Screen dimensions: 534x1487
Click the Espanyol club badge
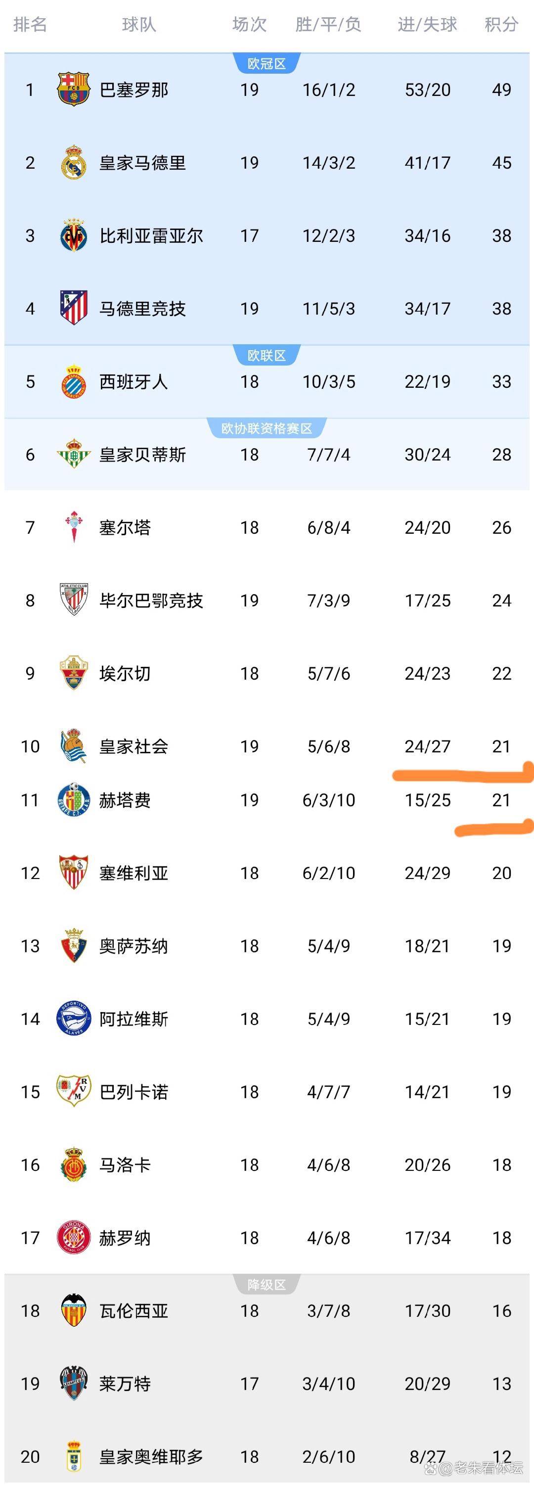pos(73,381)
